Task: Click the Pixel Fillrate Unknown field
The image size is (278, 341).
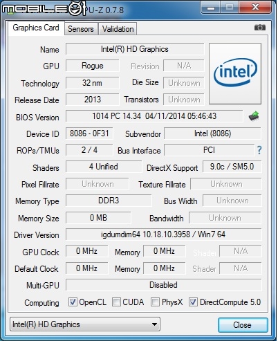Action: tap(98, 184)
